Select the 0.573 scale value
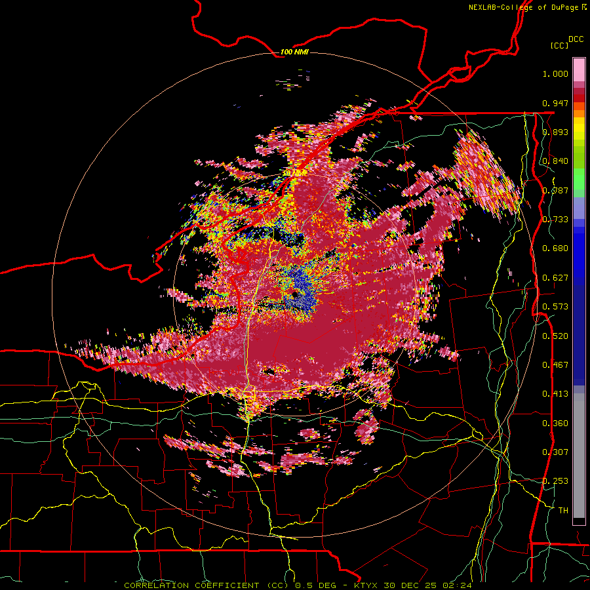This screenshot has height=590, width=590. click(x=555, y=307)
